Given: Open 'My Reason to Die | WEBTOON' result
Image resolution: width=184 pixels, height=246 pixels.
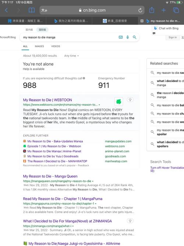Looking at the screenshot, I should pos(47,100).
